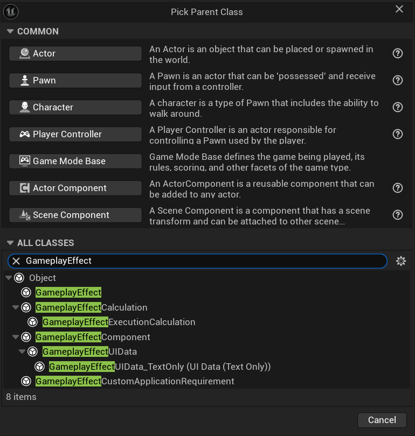Click the Object class cube icon

click(19, 278)
